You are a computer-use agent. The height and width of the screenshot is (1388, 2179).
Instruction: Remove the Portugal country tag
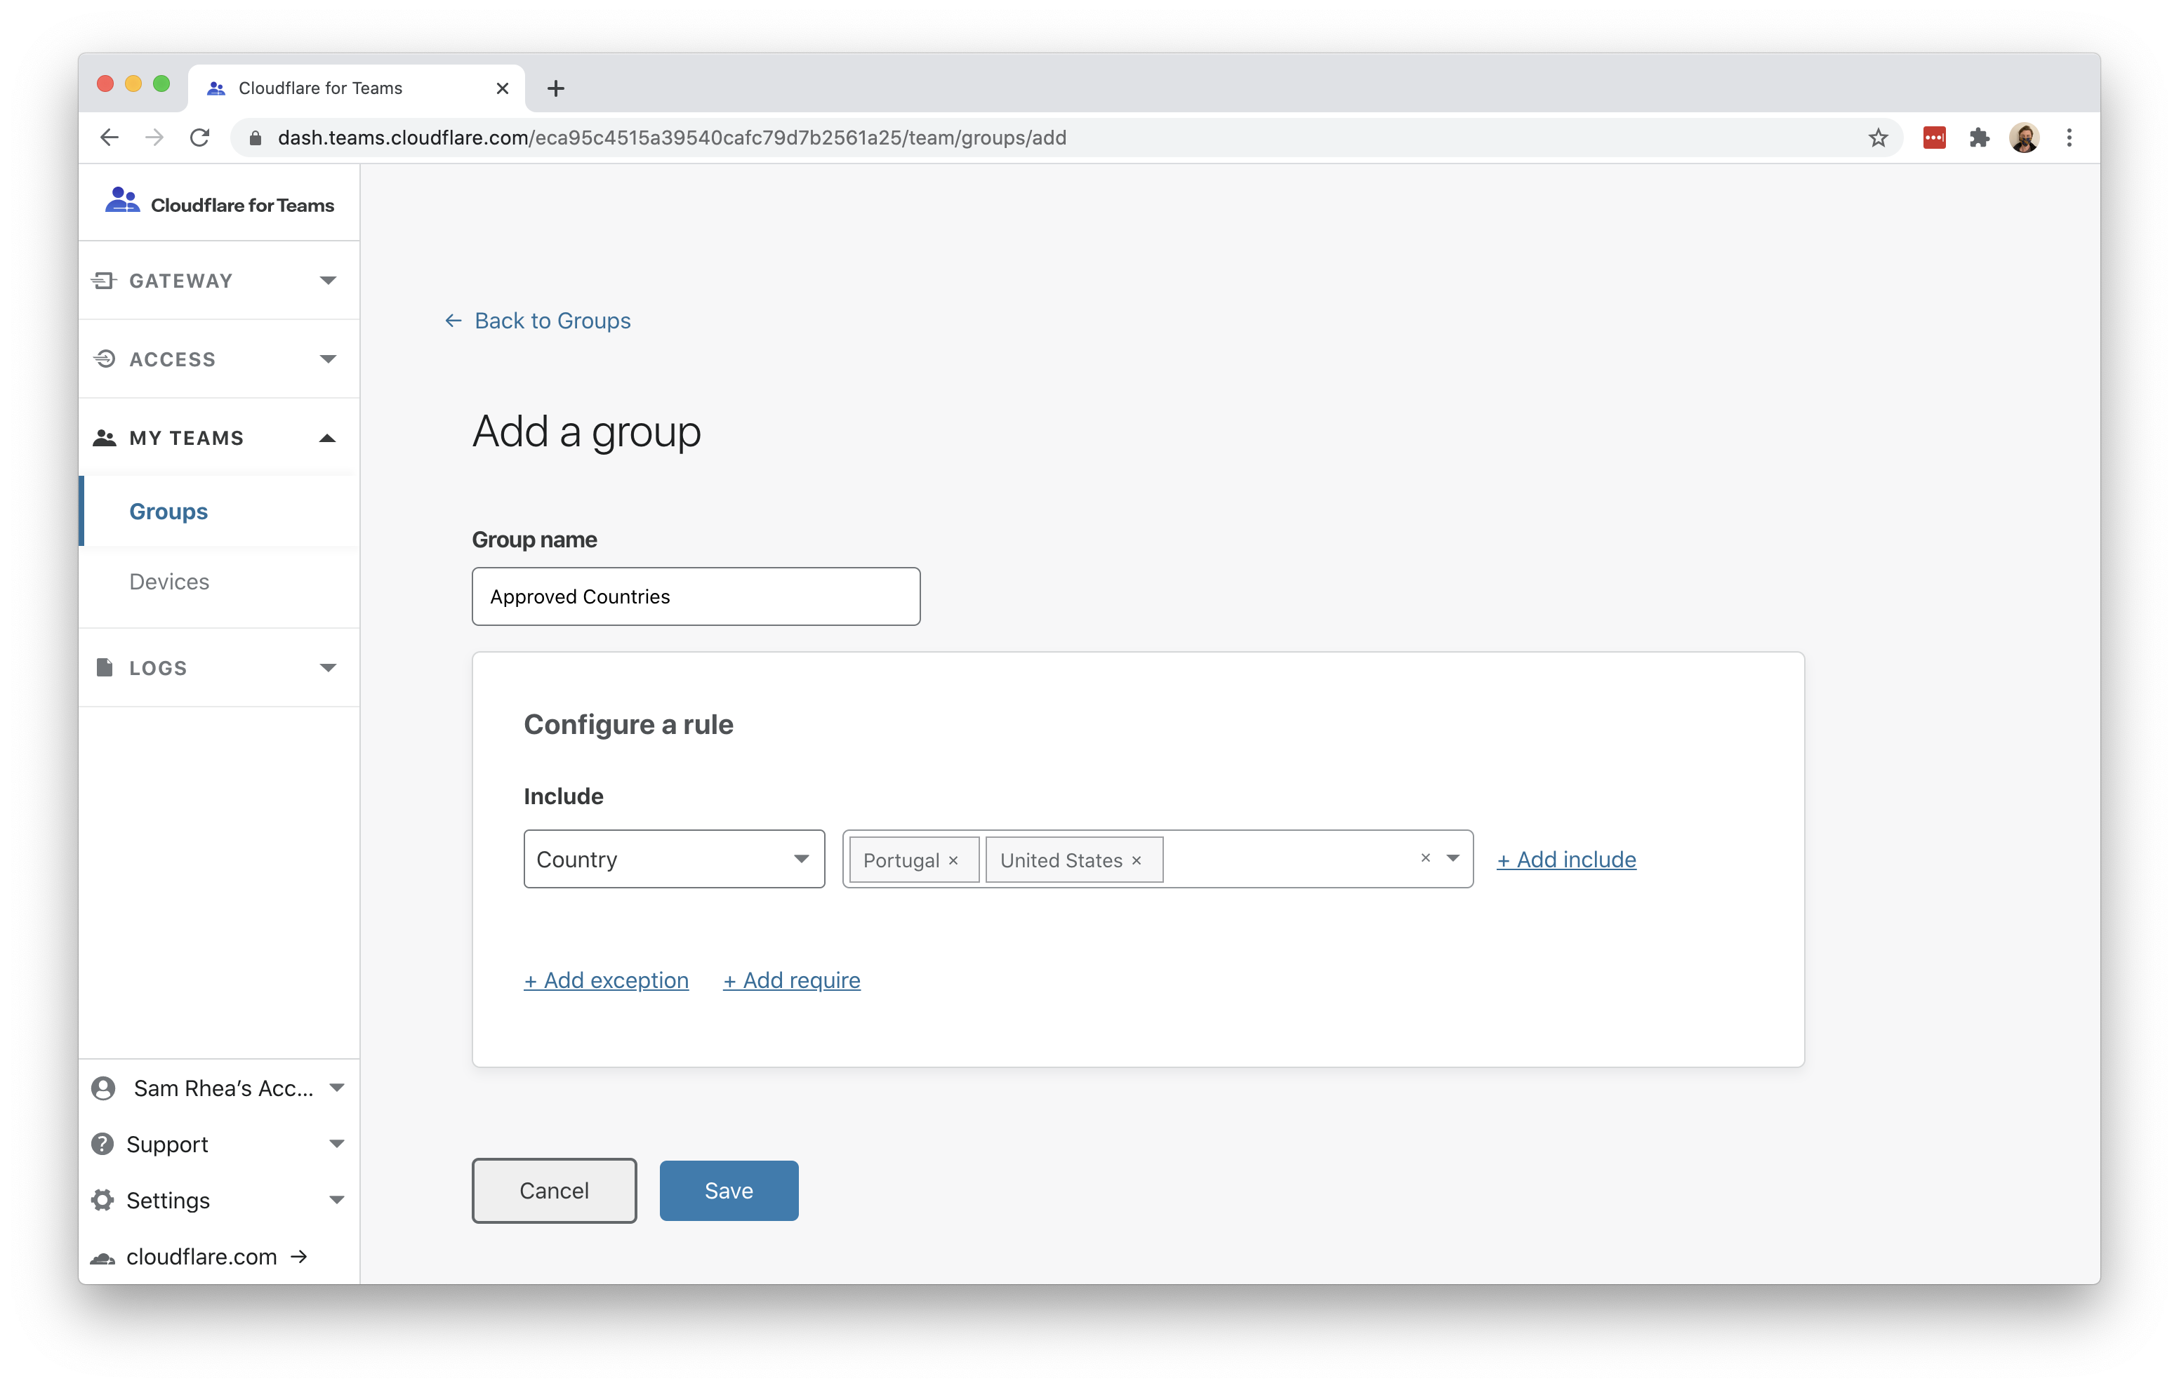click(953, 860)
